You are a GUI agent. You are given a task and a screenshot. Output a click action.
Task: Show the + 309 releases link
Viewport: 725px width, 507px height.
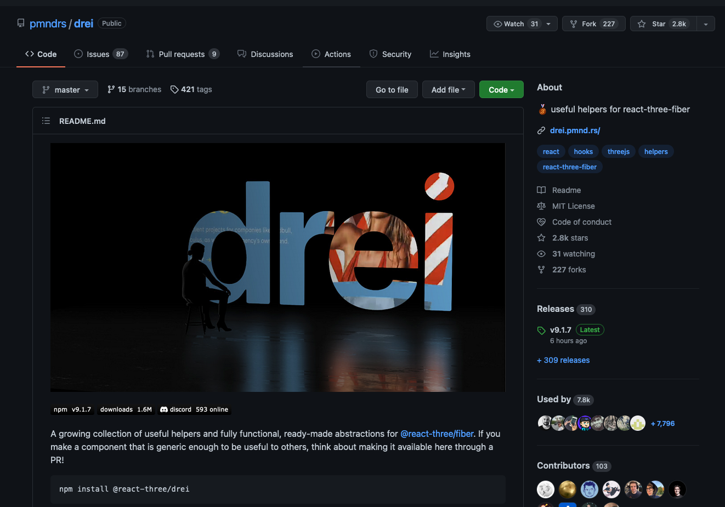click(x=563, y=360)
